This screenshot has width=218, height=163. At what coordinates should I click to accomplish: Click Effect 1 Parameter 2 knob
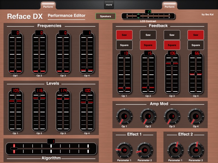[x=145, y=150]
